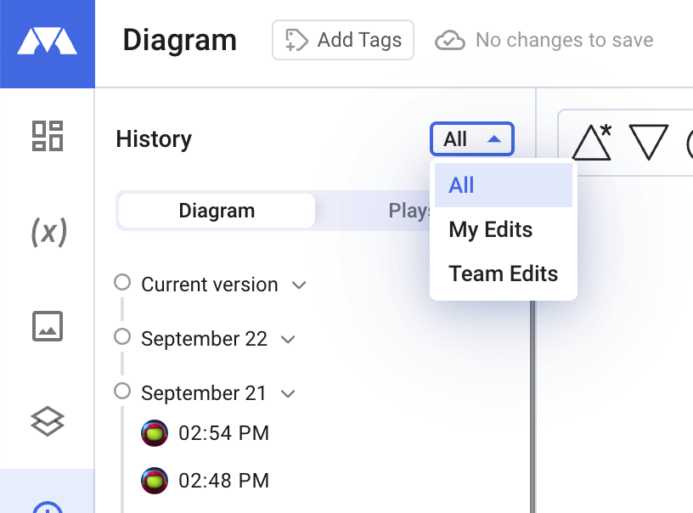Open the layers sidebar icon
The image size is (693, 513).
click(x=48, y=421)
